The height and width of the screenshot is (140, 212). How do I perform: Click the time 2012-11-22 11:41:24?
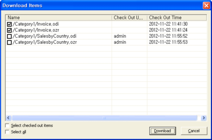pos(168,30)
